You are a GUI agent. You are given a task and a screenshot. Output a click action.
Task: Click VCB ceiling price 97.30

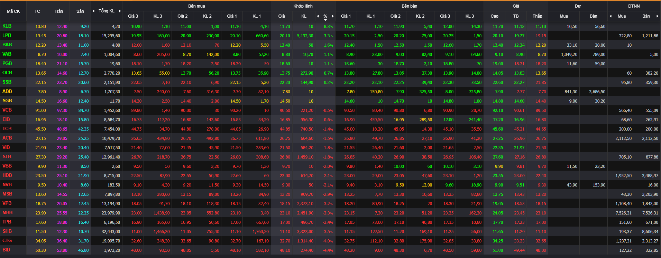pyautogui.click(x=62, y=111)
